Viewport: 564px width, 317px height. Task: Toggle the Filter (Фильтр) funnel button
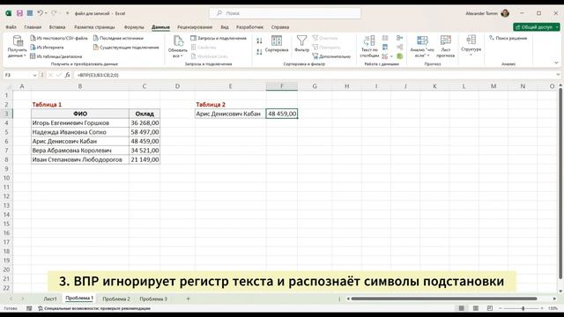point(301,44)
